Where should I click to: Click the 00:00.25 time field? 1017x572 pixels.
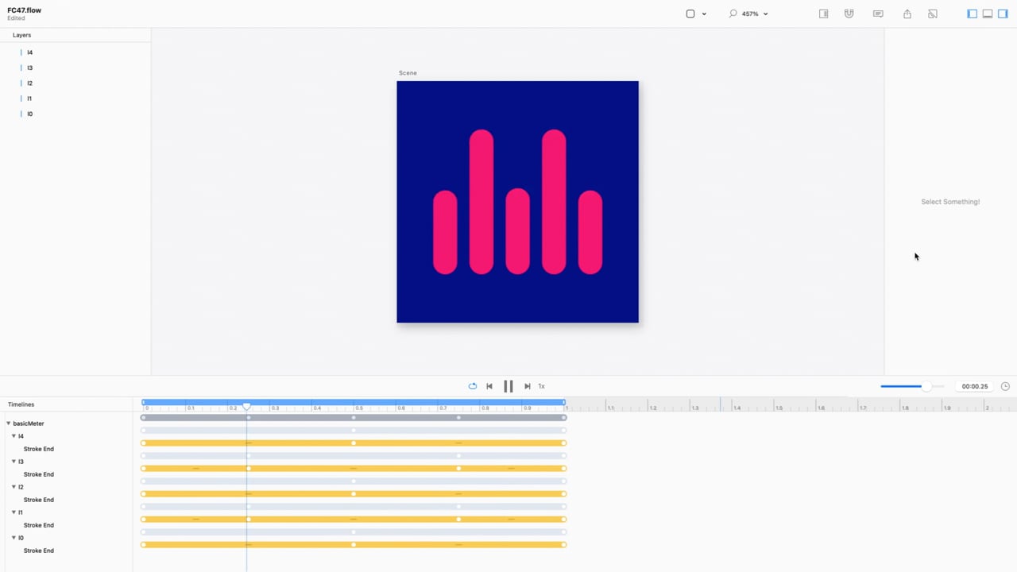coord(975,386)
